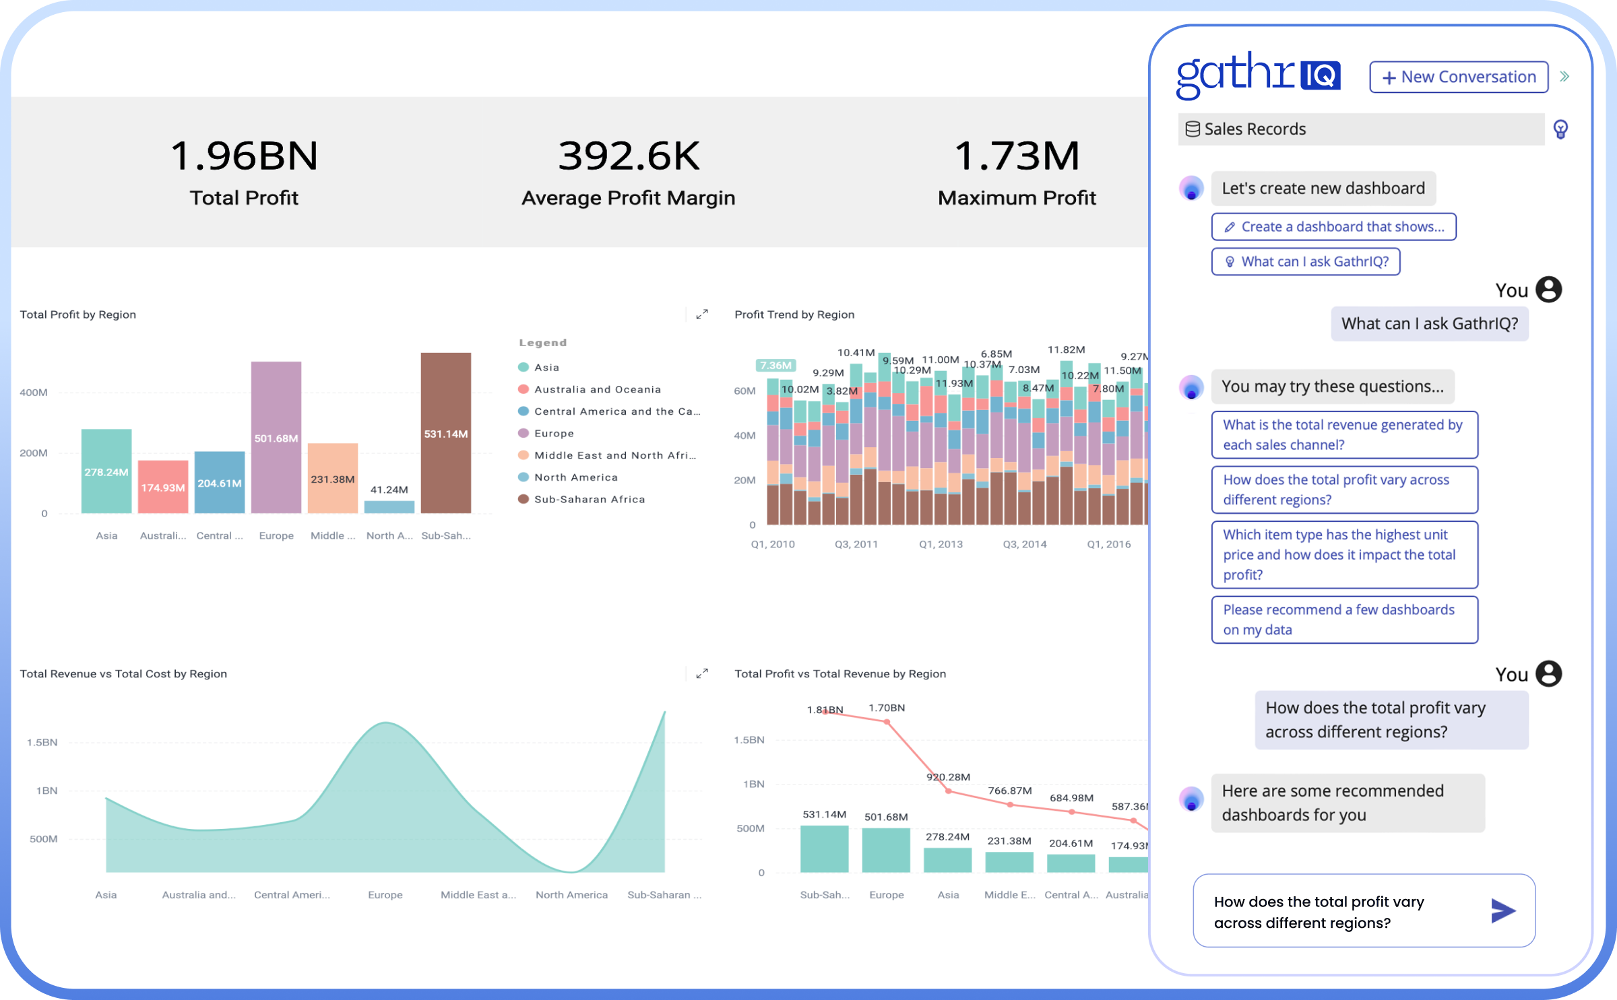Screen dimensions: 1617x1000
Task: Click the GathrIQ logo
Action: click(1259, 75)
